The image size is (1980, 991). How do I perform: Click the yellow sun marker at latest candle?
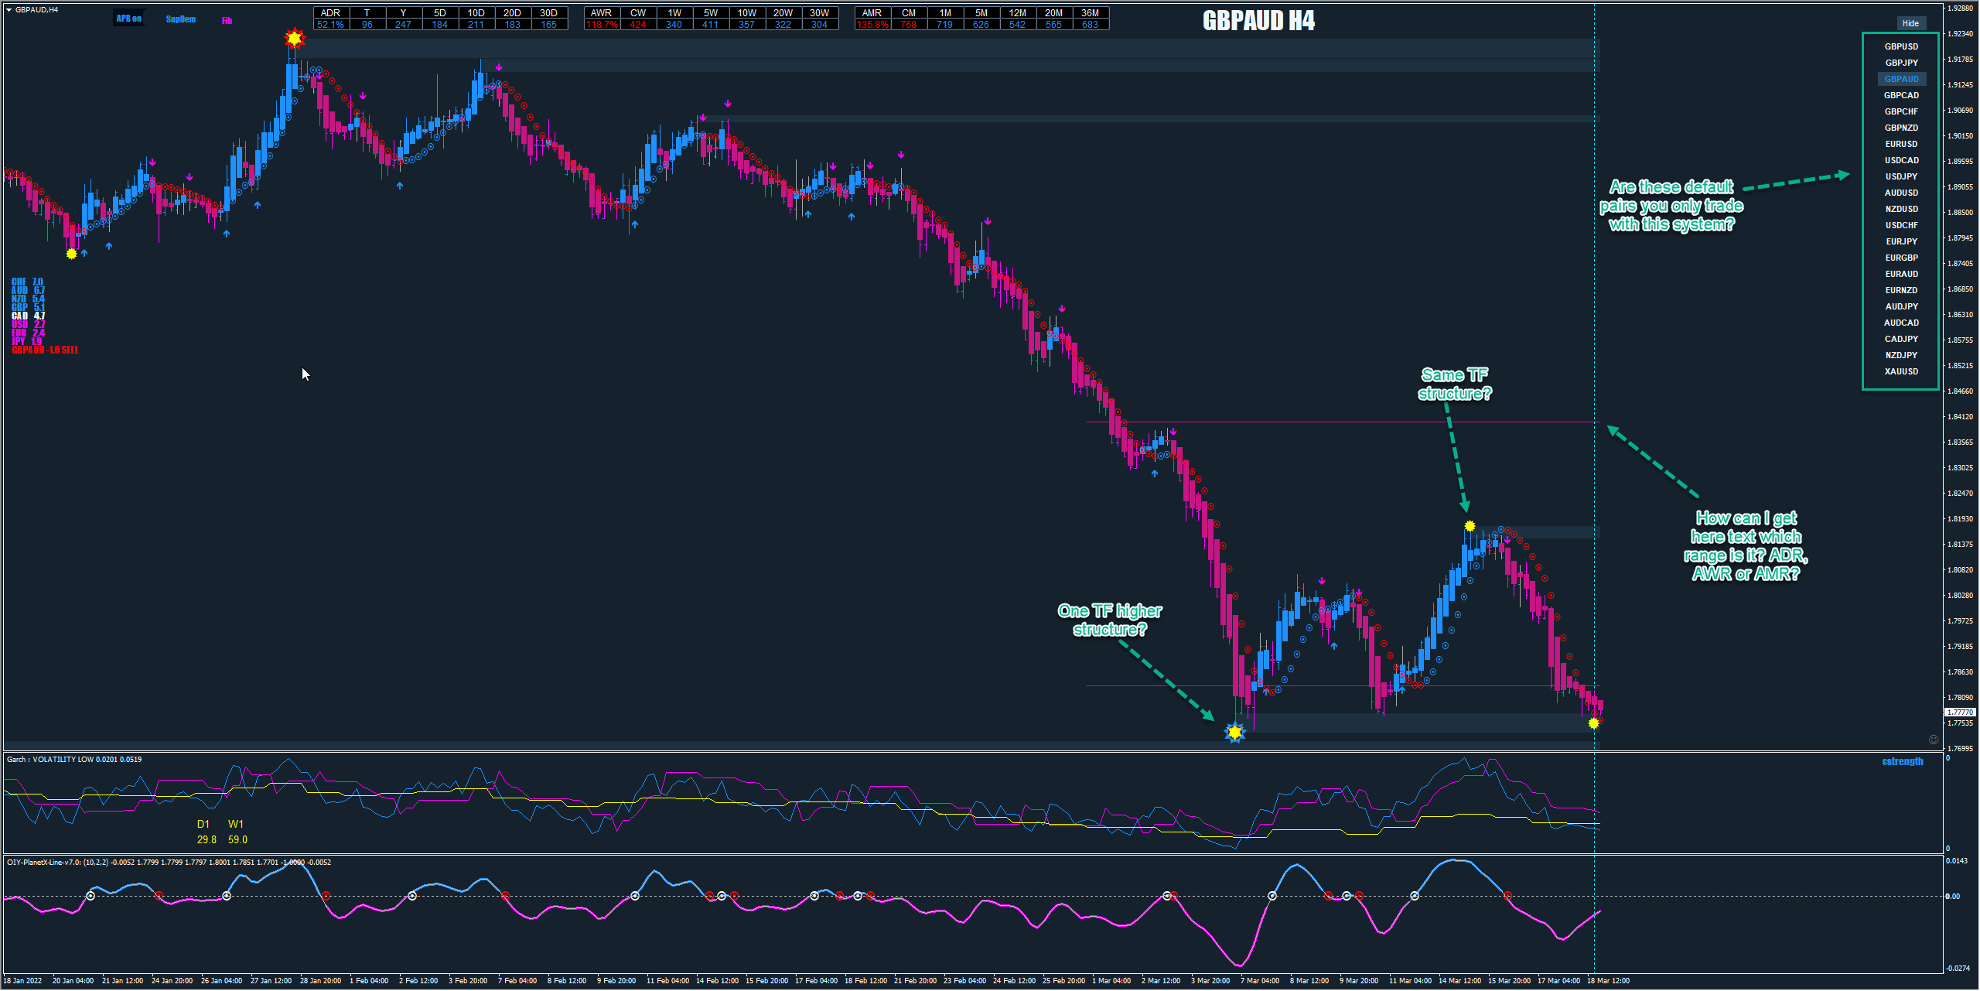[x=1593, y=723]
